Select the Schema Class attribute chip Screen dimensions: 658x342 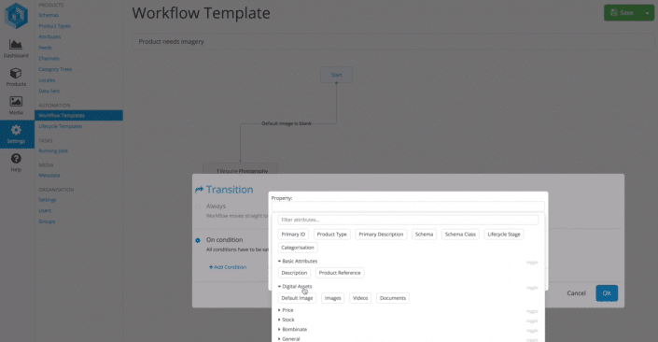(460, 235)
